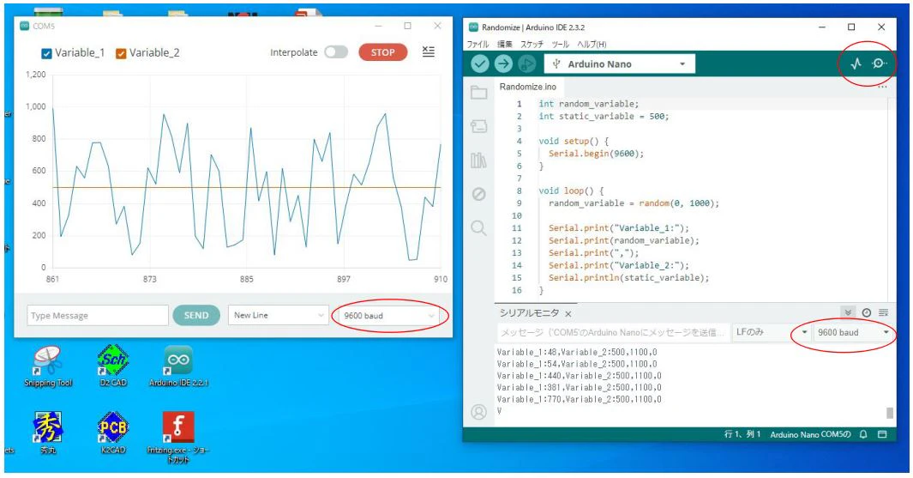Open the LFのみ line ending dropdown
This screenshot has height=478, width=913.
[x=772, y=332]
